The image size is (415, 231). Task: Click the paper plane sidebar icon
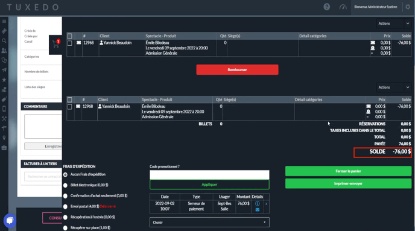(4, 70)
